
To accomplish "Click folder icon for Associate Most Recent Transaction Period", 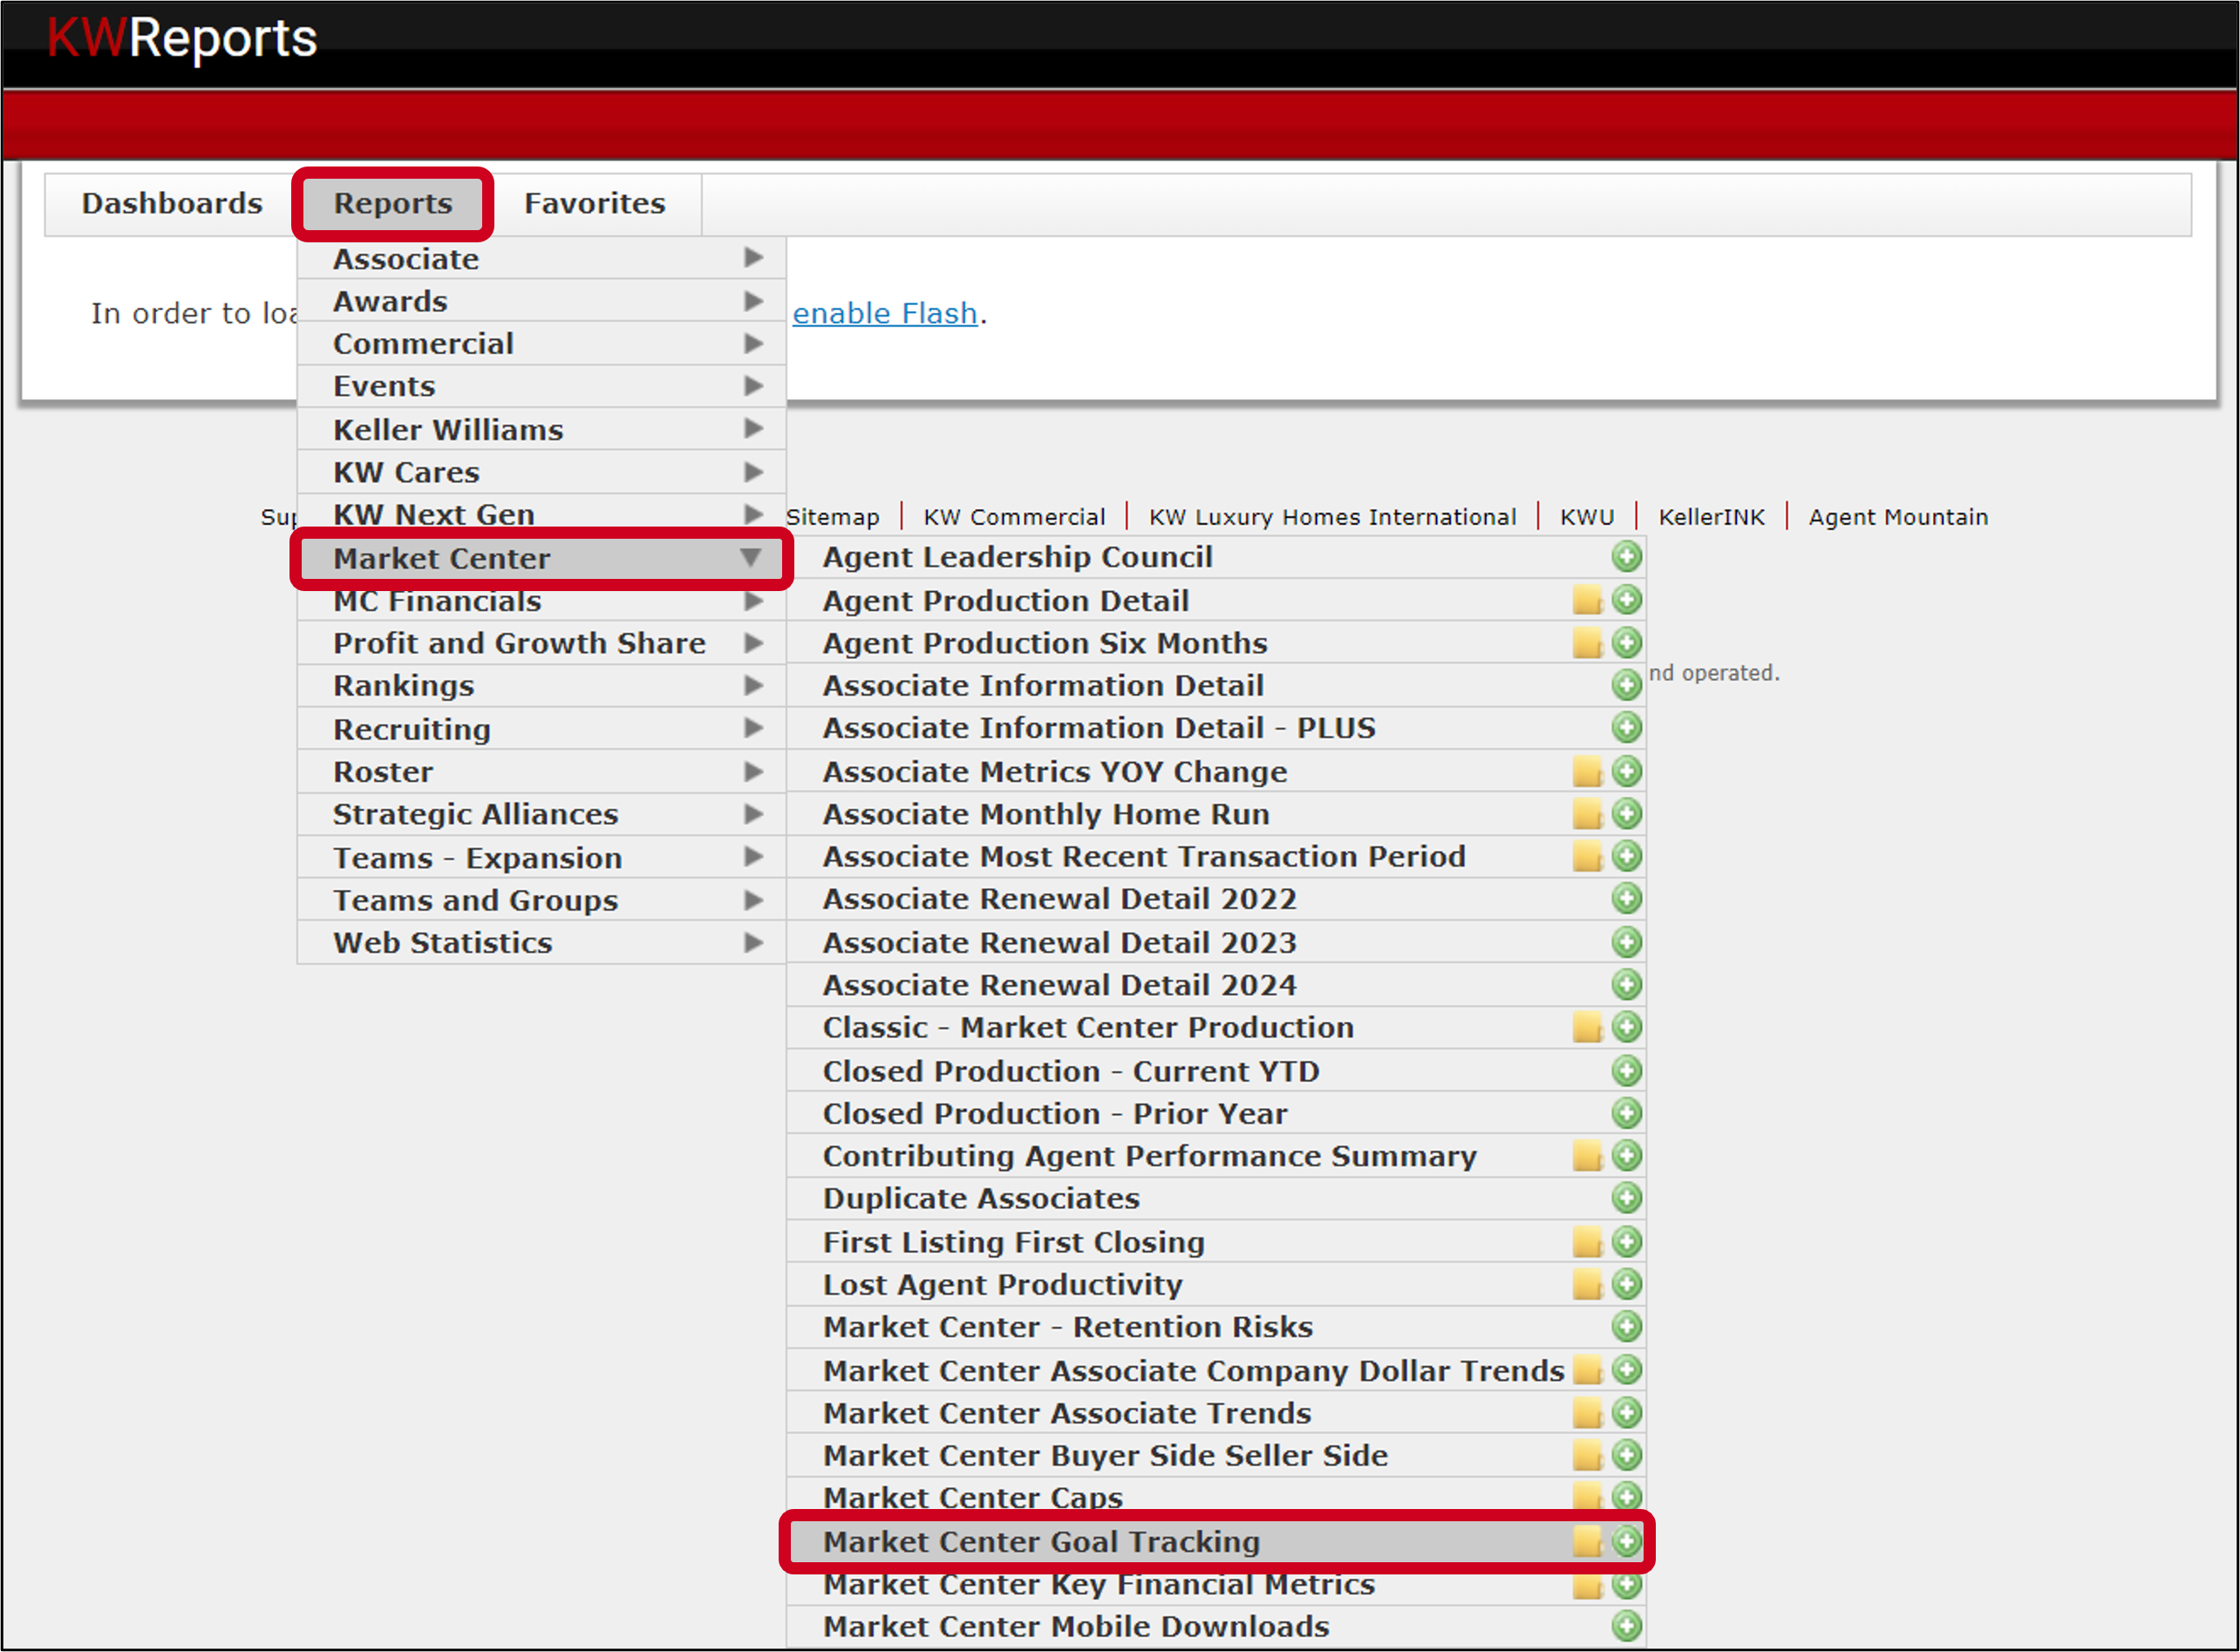I will pyautogui.click(x=1587, y=857).
